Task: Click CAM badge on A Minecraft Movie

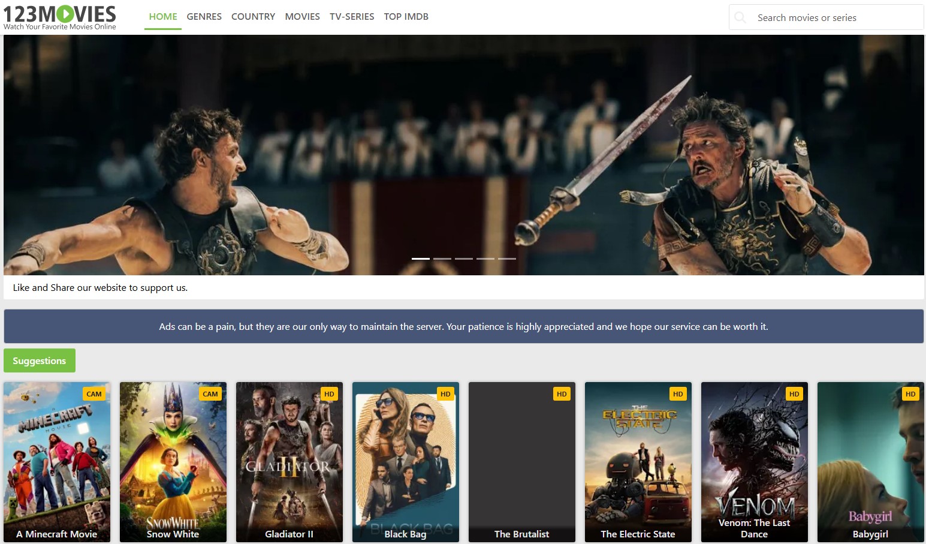Action: (94, 394)
